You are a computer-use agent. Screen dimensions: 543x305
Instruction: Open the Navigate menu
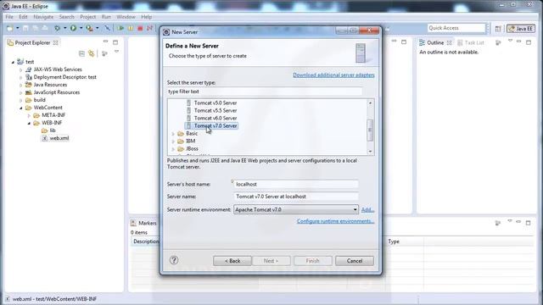[43, 17]
